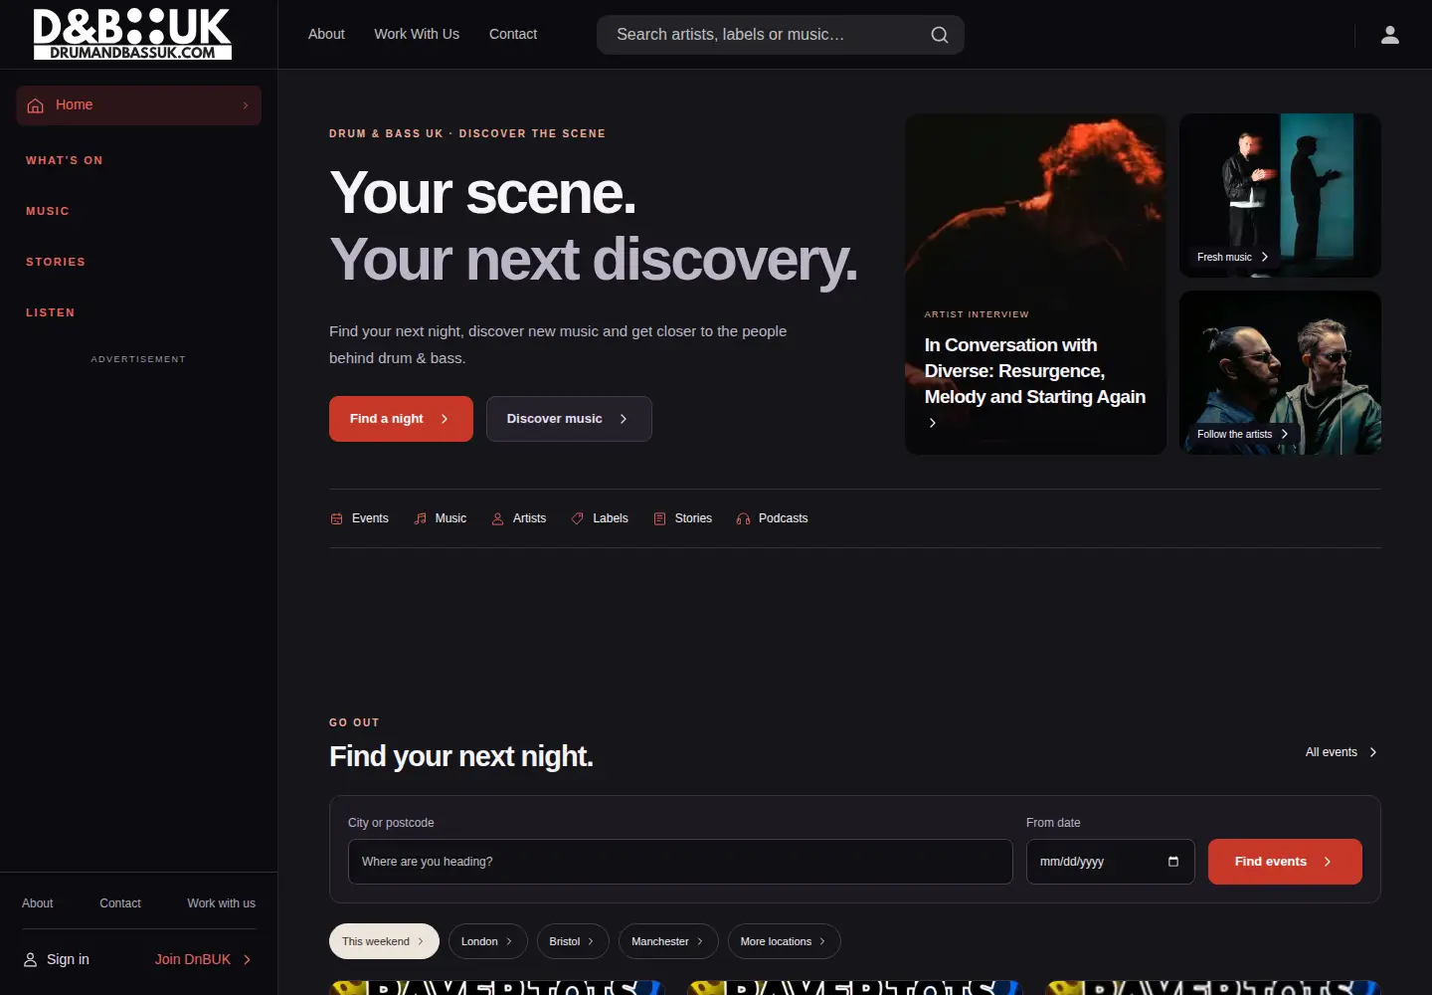The height and width of the screenshot is (995, 1432).
Task: Open the More locations chip
Action: (x=784, y=941)
